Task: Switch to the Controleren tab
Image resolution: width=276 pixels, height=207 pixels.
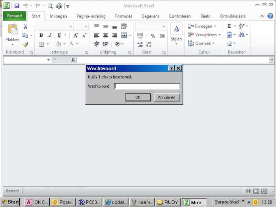Action: tap(180, 16)
